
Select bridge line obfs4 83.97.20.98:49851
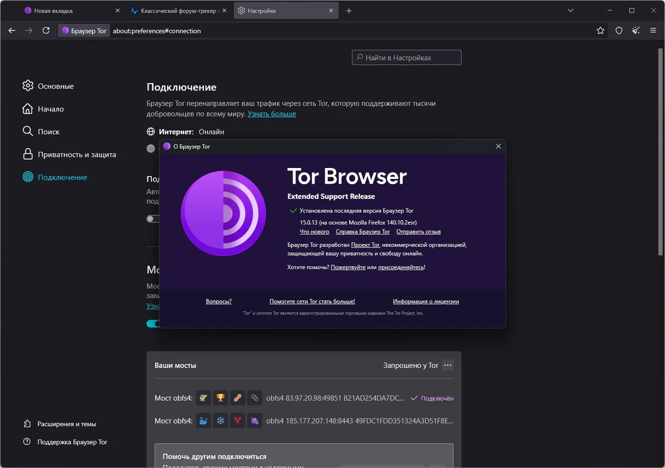point(336,398)
